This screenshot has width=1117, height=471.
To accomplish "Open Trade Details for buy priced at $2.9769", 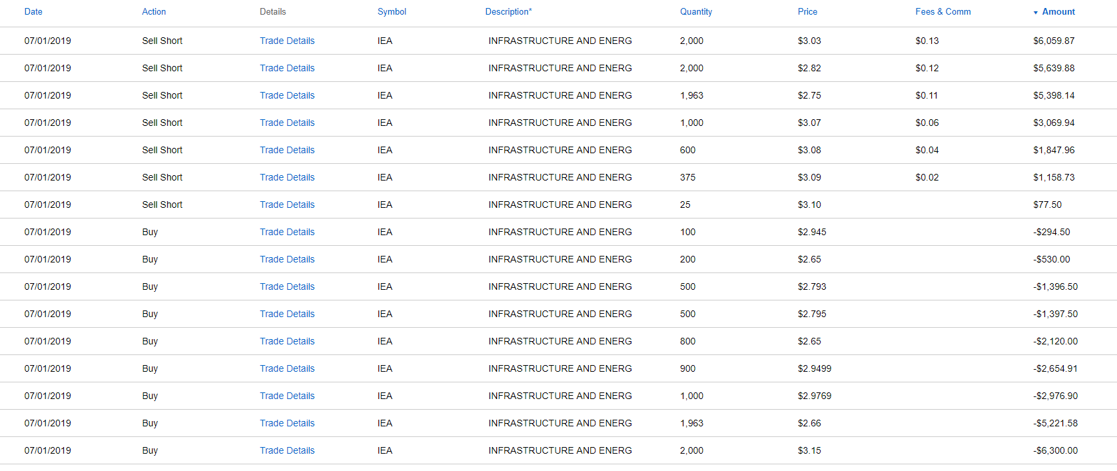I will 287,396.
